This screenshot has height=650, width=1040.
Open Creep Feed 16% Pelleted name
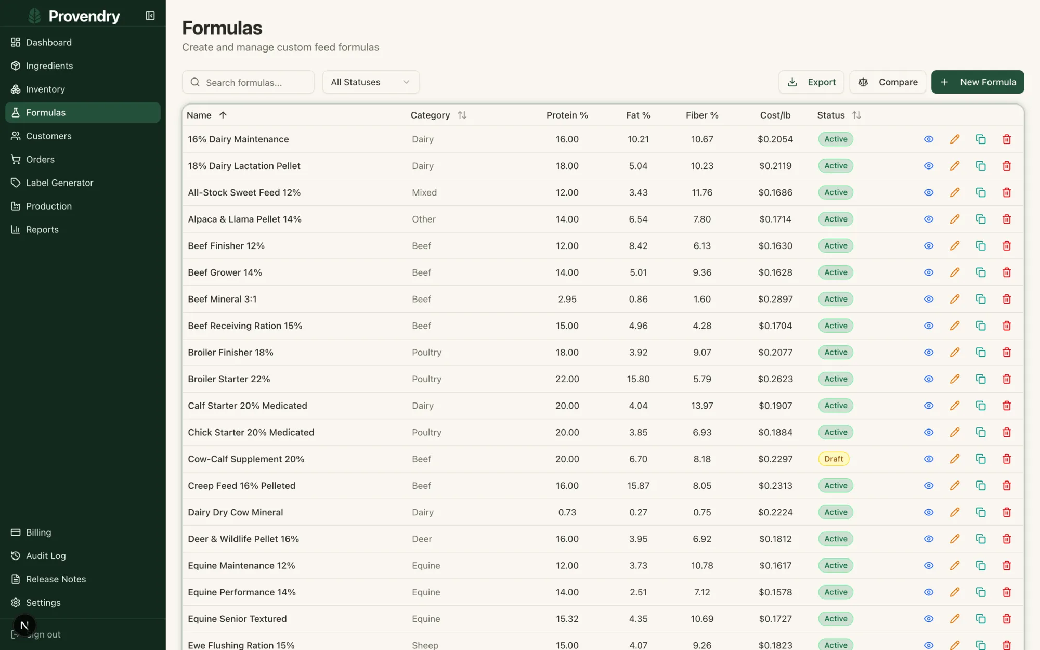(x=242, y=486)
